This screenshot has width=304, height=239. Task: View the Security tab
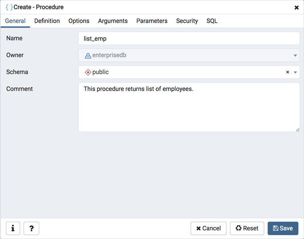pyautogui.click(x=187, y=21)
